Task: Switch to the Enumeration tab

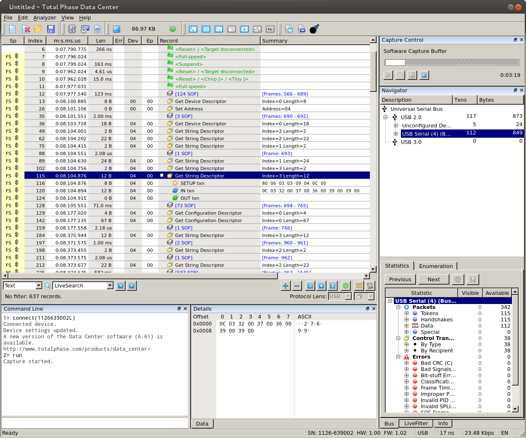Action: 436,266
